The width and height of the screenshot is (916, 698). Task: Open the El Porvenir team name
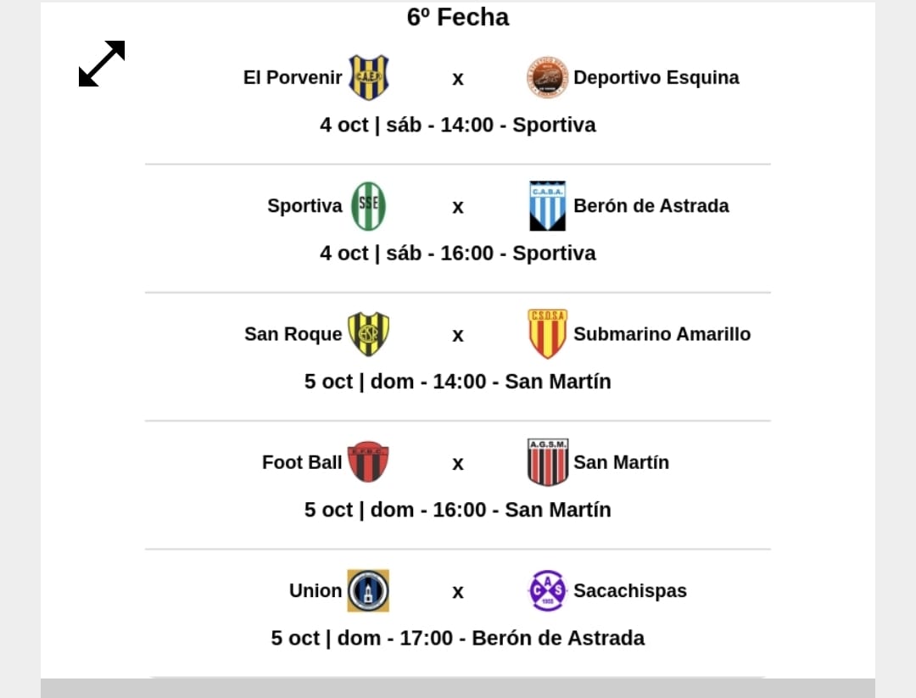293,78
